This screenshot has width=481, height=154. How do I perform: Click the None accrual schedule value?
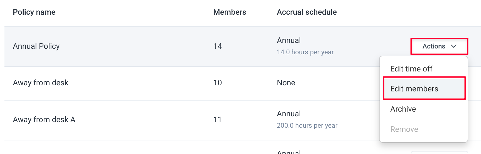point(286,83)
